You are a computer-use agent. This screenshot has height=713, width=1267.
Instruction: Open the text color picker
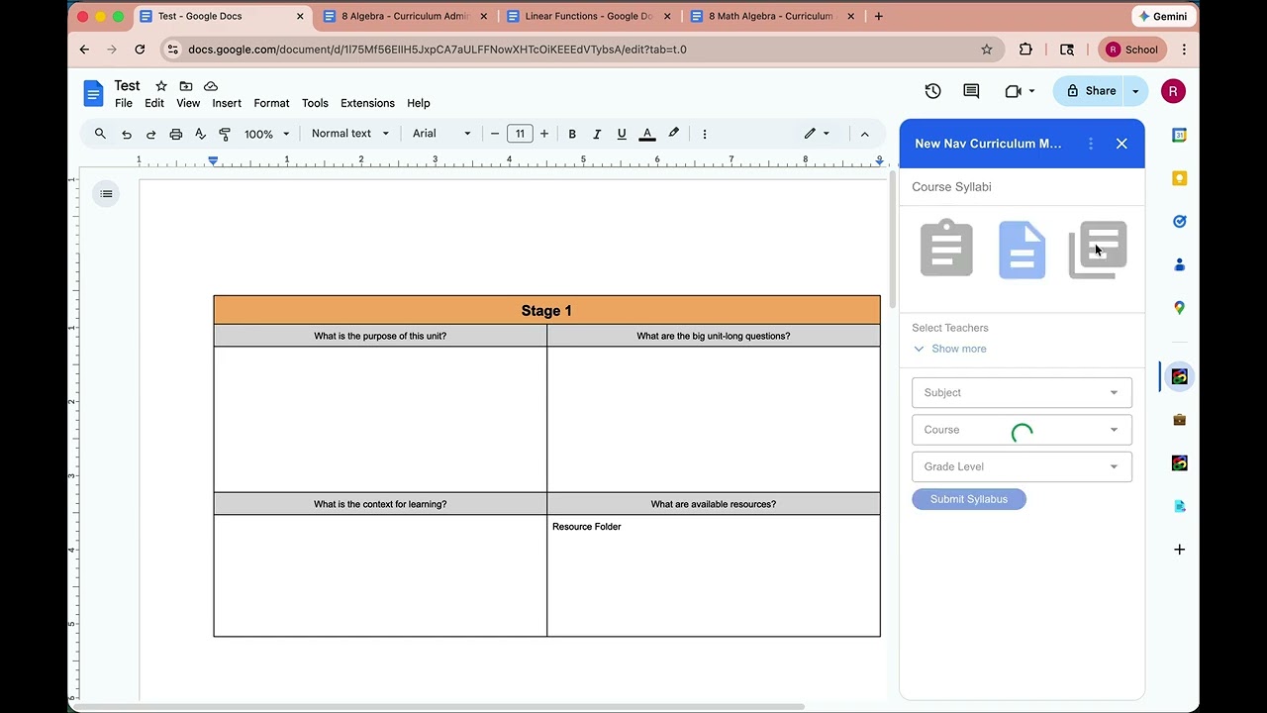647,134
